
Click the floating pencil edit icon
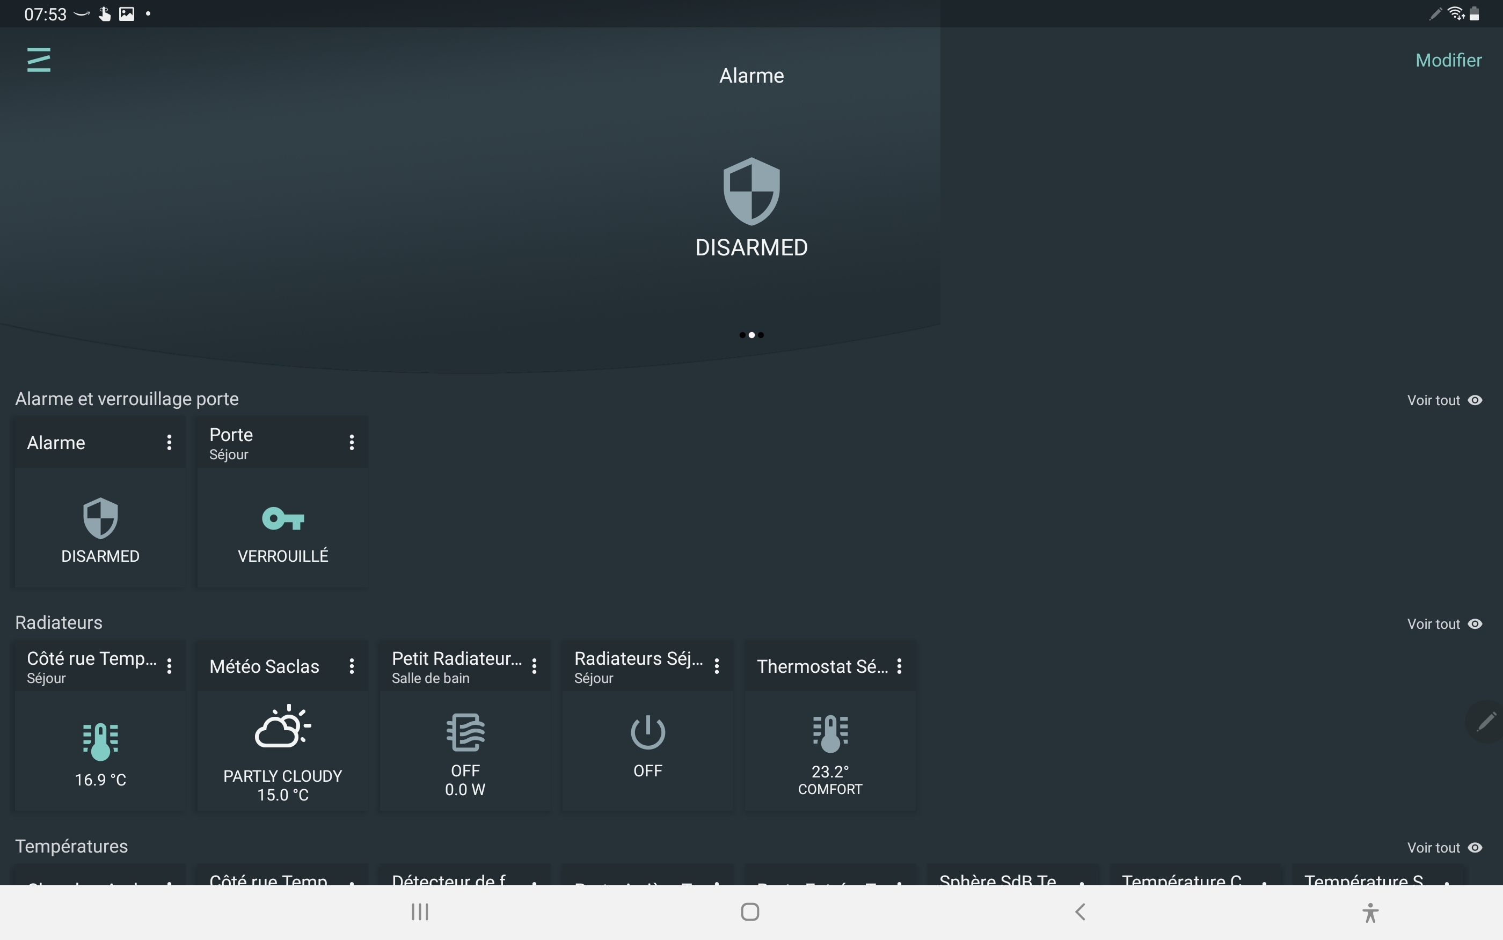(x=1486, y=722)
